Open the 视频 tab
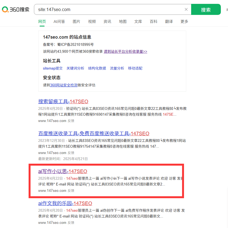Viewport: 228px width, 228px height. coord(92,22)
